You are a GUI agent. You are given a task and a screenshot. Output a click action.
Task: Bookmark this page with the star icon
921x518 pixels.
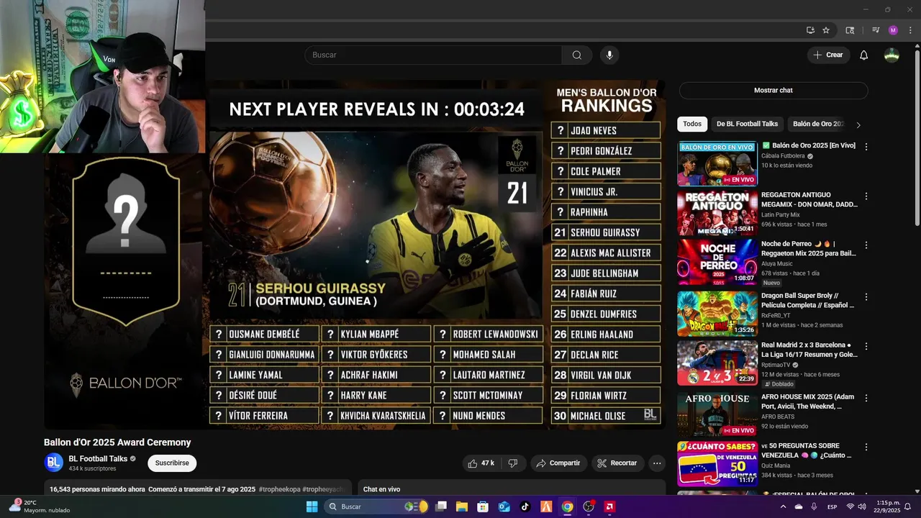click(826, 30)
